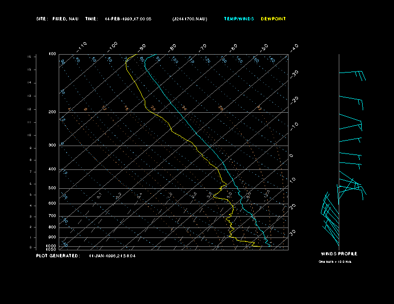Click the 1050 pressure level label
Viewport: 394px width, 304px height.
click(51, 249)
